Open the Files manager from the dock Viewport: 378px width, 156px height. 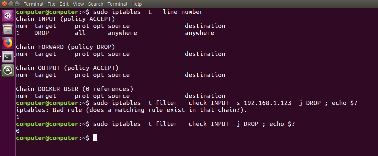pyautogui.click(x=8, y=29)
